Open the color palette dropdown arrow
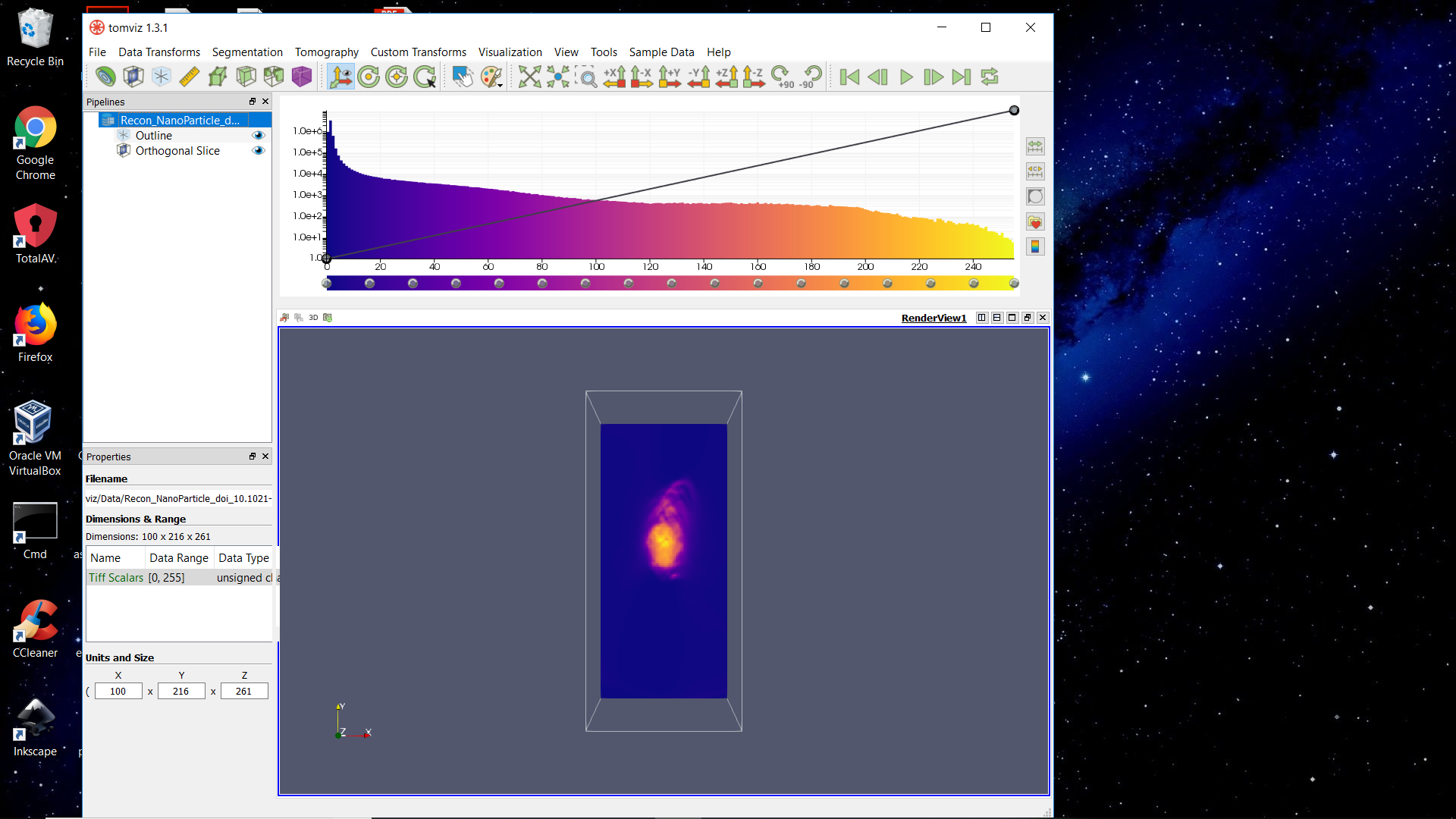 tap(500, 85)
